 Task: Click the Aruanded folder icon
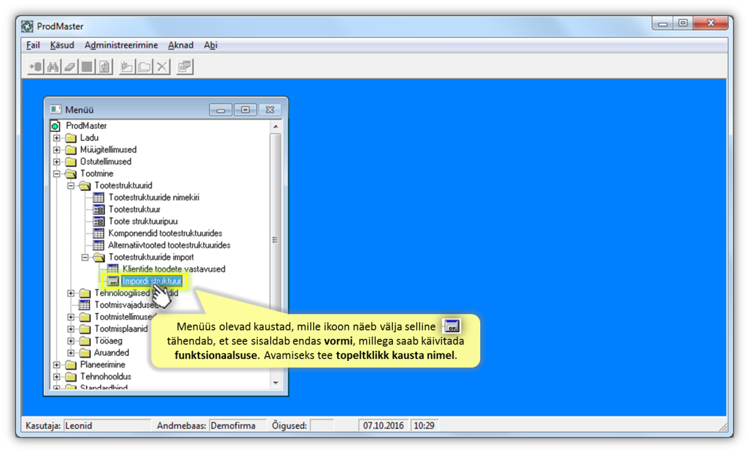coord(85,353)
